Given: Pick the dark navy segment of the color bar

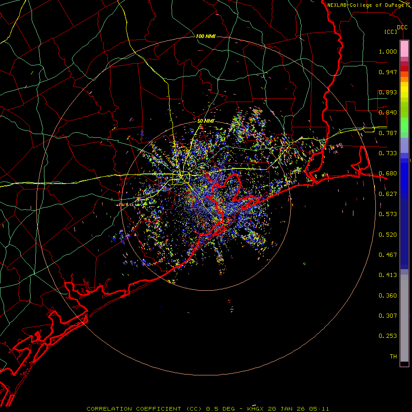Looking at the screenshot, I should [x=404, y=231].
